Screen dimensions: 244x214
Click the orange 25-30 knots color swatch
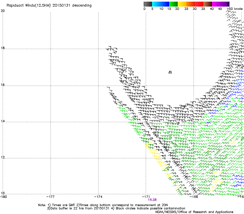click(x=191, y=4)
